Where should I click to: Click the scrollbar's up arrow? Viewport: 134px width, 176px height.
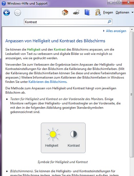(132, 29)
